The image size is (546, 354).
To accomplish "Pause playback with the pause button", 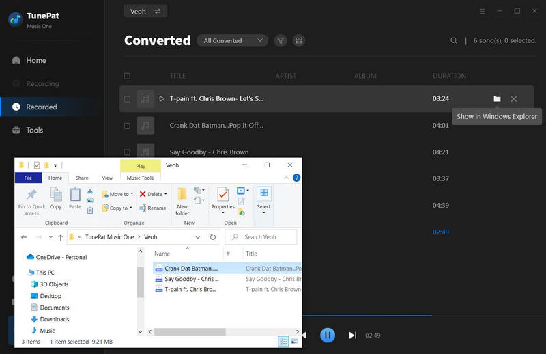I will [328, 336].
